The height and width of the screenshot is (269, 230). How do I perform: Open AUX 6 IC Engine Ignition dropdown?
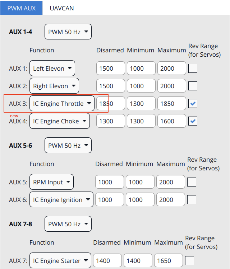pyautogui.click(x=61, y=200)
